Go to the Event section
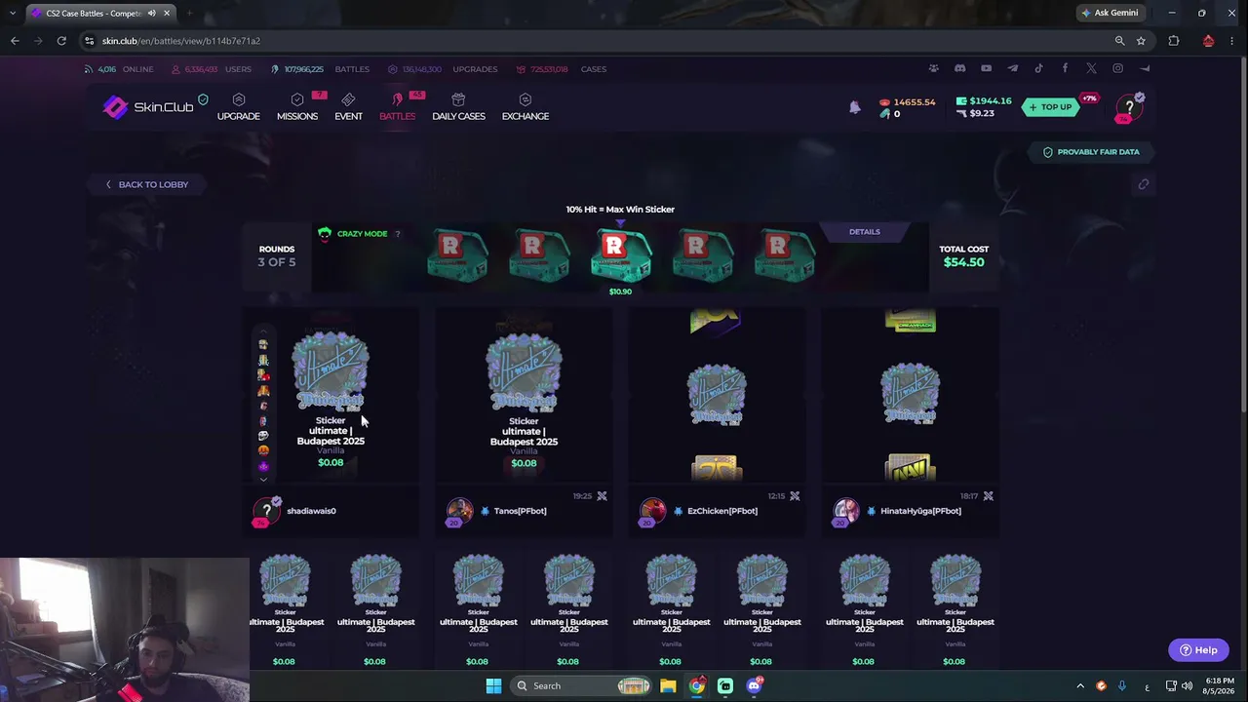The width and height of the screenshot is (1248, 702). point(348,107)
